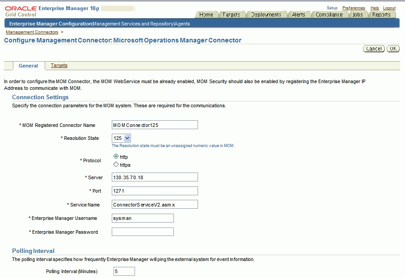
Task: Click the Resolution state hint text
Action: (x=173, y=146)
